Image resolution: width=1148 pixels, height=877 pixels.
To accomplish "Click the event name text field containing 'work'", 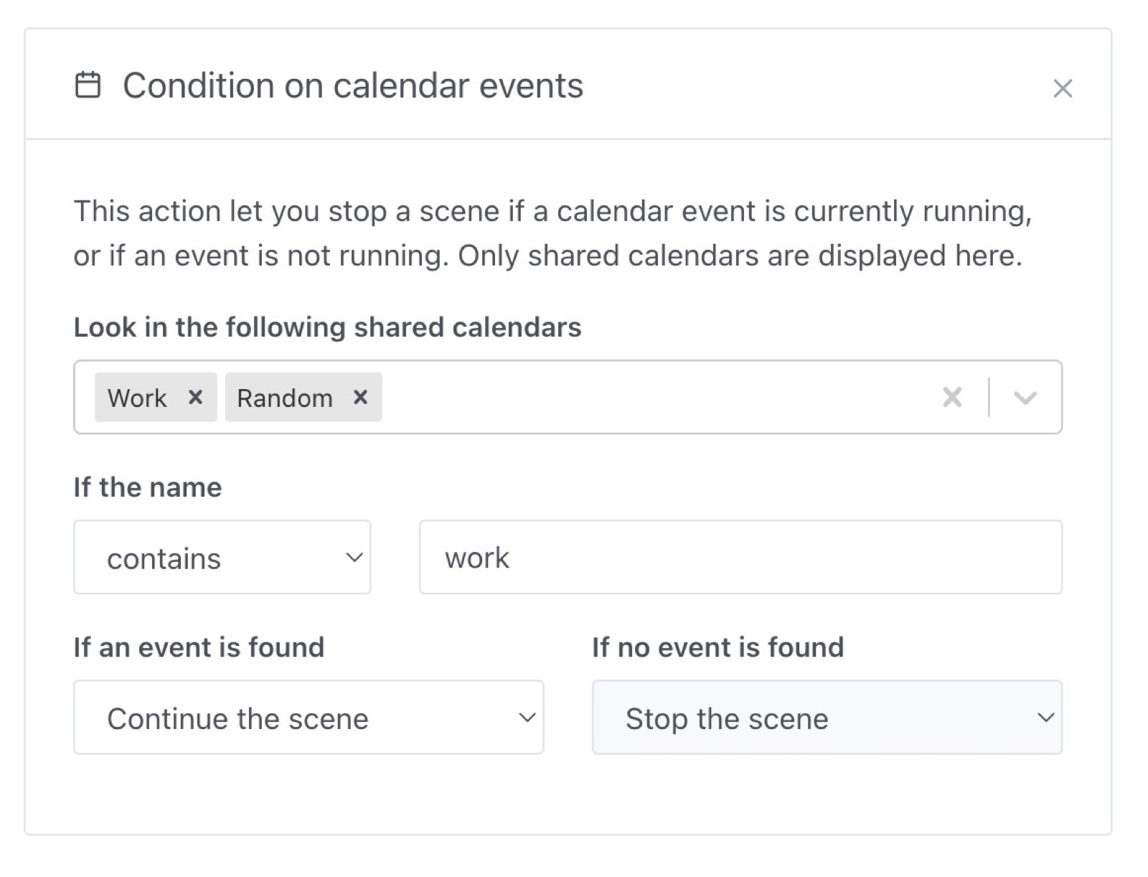I will (x=739, y=557).
